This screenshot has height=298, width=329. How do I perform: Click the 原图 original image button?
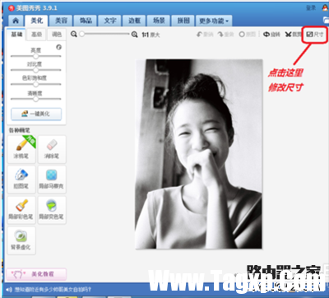pyautogui.click(x=248, y=35)
